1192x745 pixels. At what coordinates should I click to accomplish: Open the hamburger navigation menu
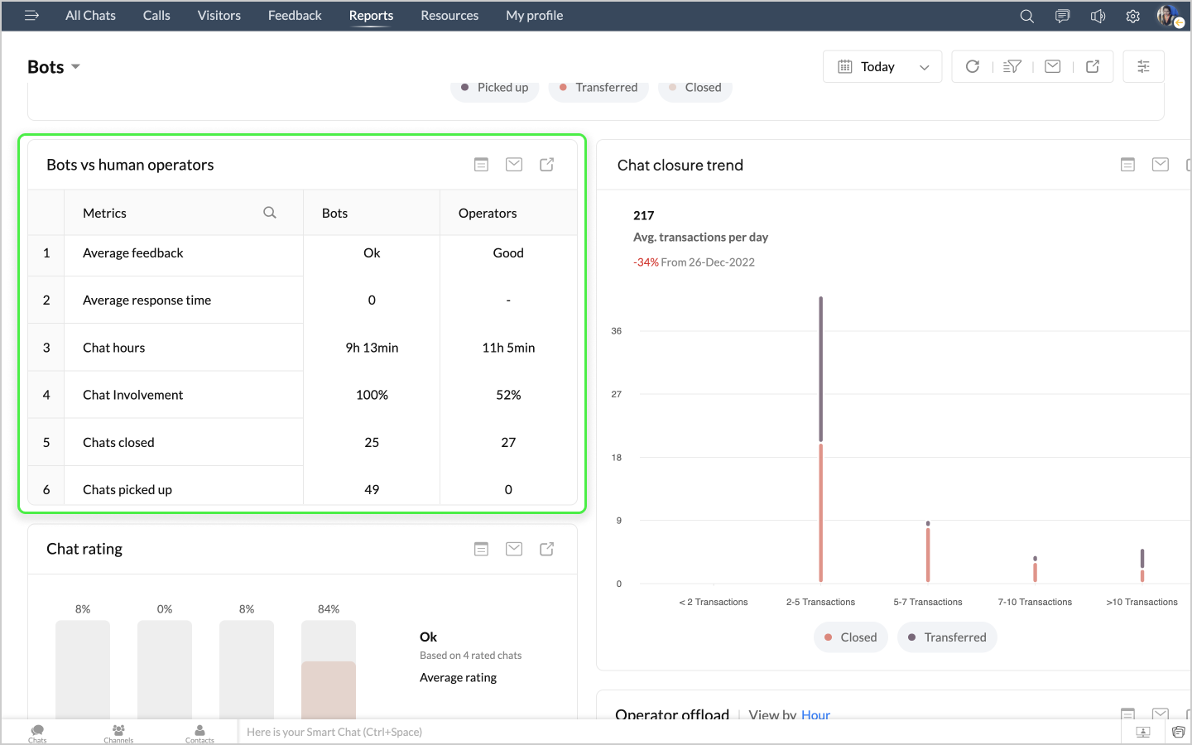point(31,16)
